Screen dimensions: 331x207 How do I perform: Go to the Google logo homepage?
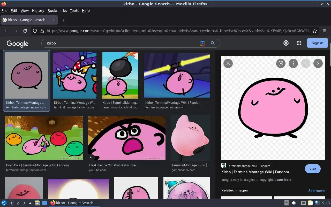tap(18, 43)
